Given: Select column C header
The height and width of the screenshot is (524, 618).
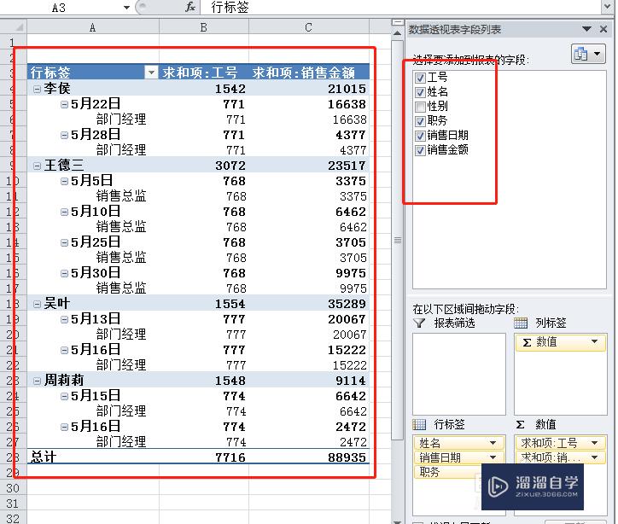Looking at the screenshot, I should (309, 26).
